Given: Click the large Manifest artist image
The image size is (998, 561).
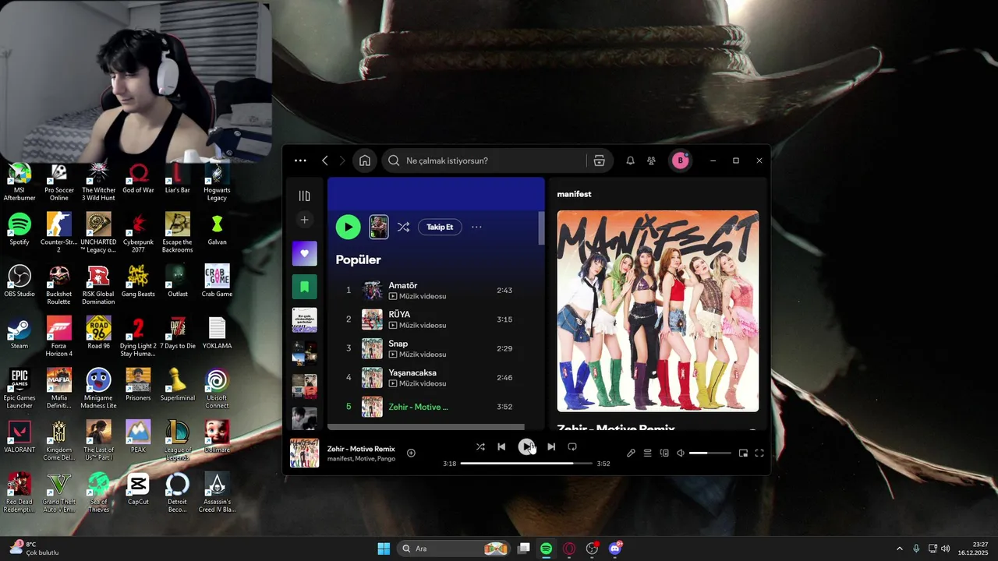Looking at the screenshot, I should pyautogui.click(x=657, y=311).
